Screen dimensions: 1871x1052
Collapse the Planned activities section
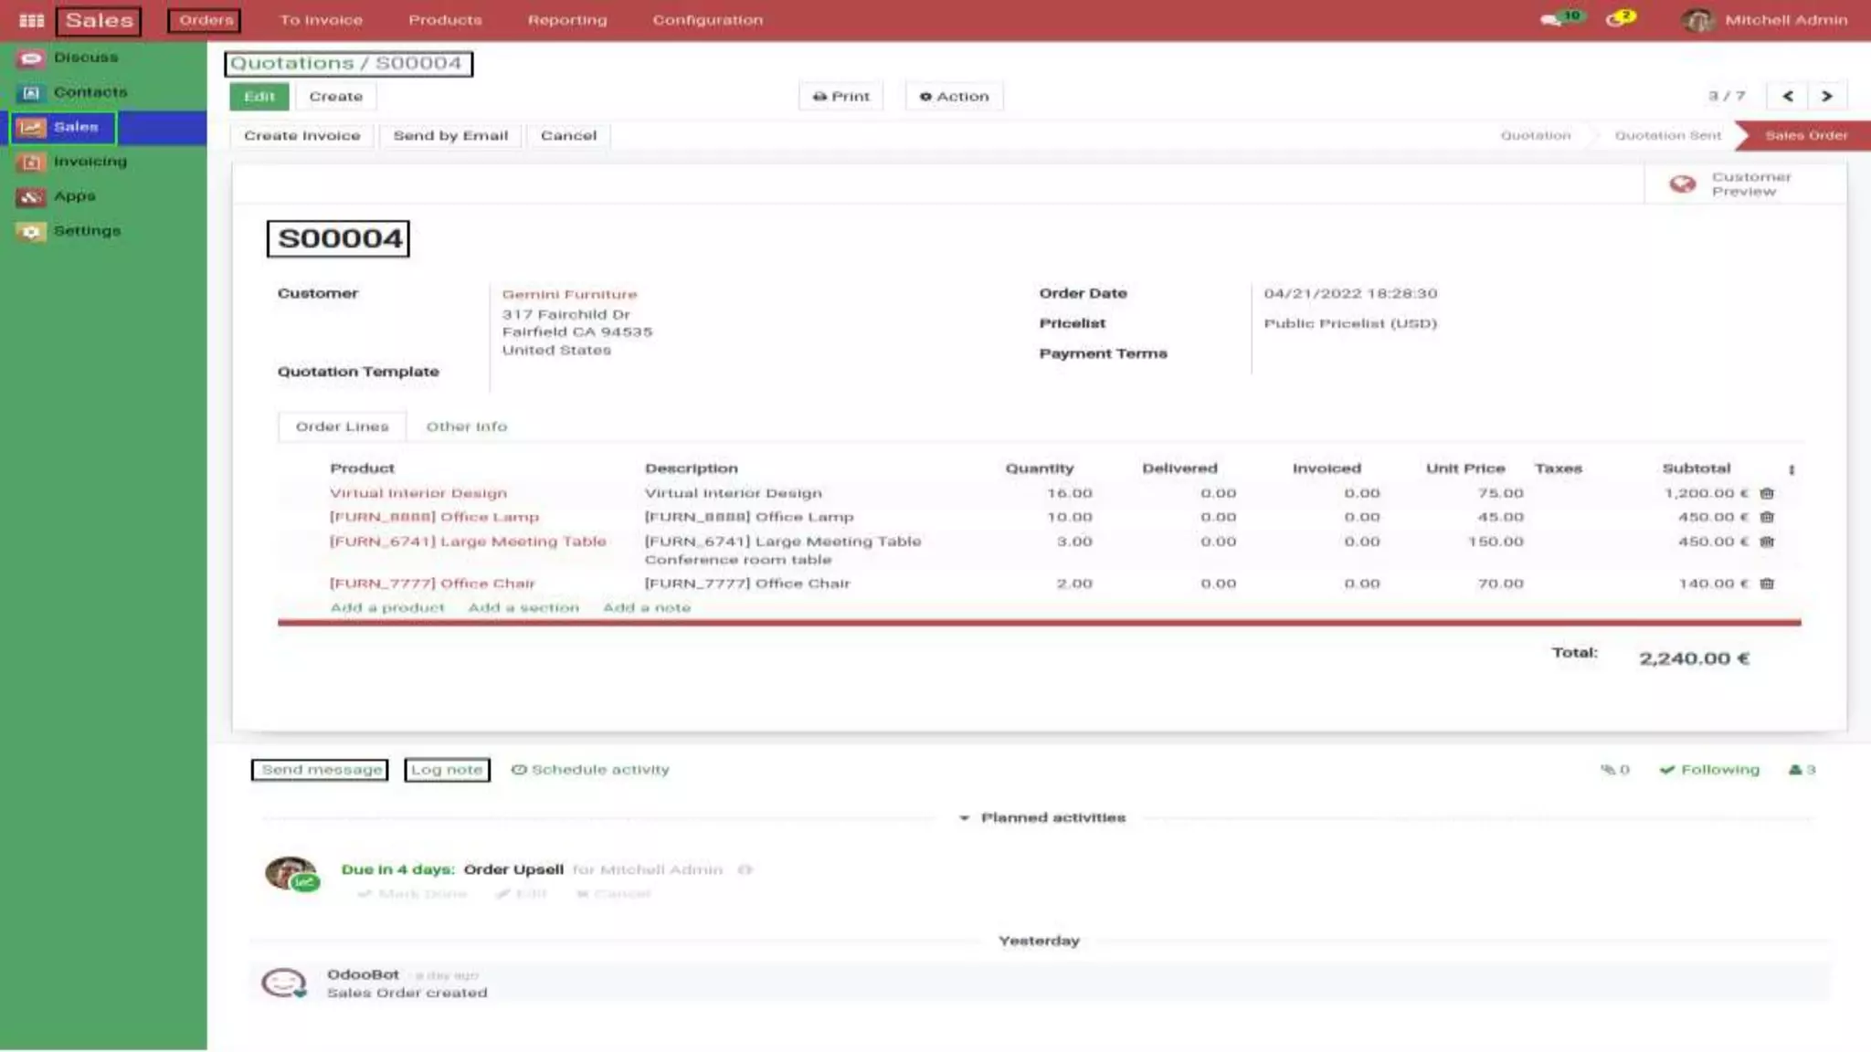point(1042,817)
